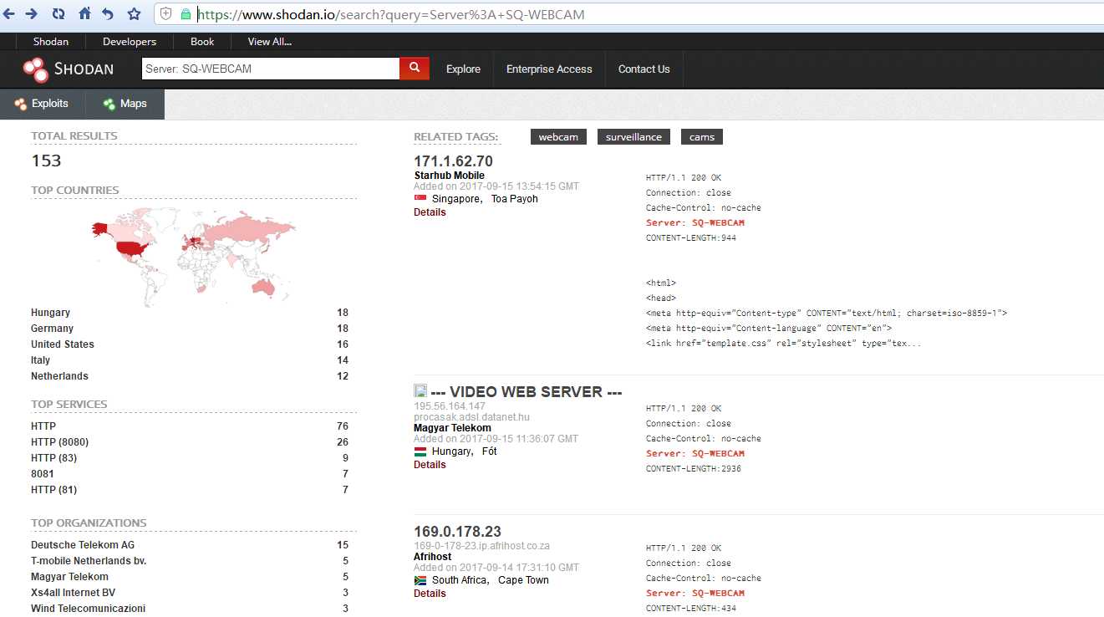This screenshot has height=617, width=1104.
Task: Open View All... menu
Action: [x=270, y=41]
